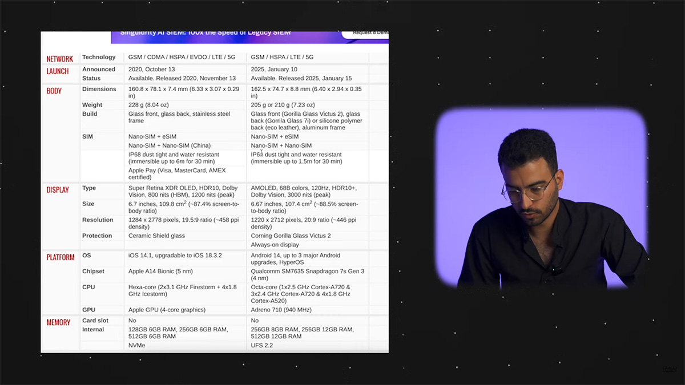The height and width of the screenshot is (385, 685).
Task: Click the Protection row label
Action: pos(97,236)
